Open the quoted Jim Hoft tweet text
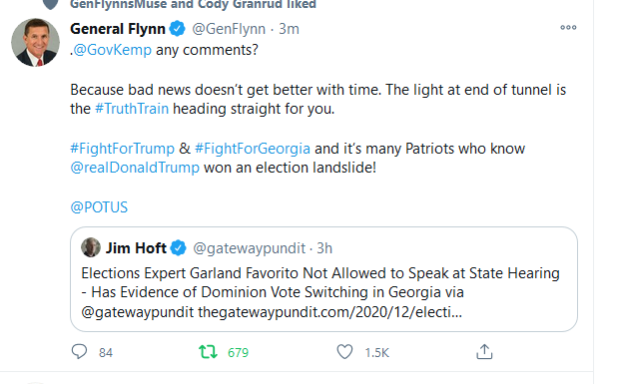The height and width of the screenshot is (384, 620). tap(320, 292)
